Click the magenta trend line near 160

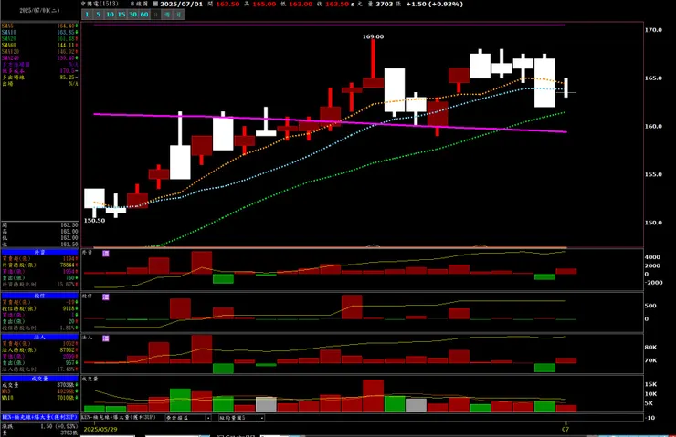pos(330,122)
